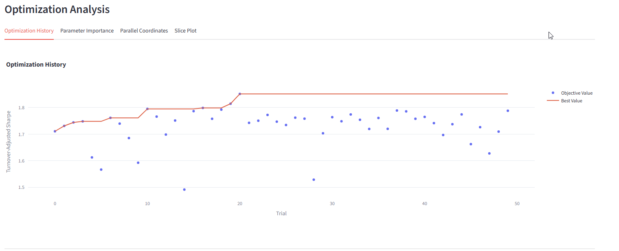Click the highest data point at trial 20

pyautogui.click(x=240, y=94)
